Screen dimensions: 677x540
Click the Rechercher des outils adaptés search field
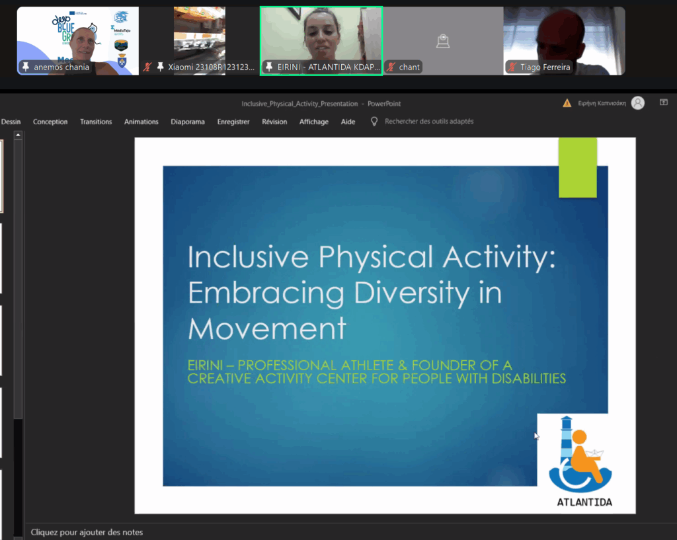point(428,122)
